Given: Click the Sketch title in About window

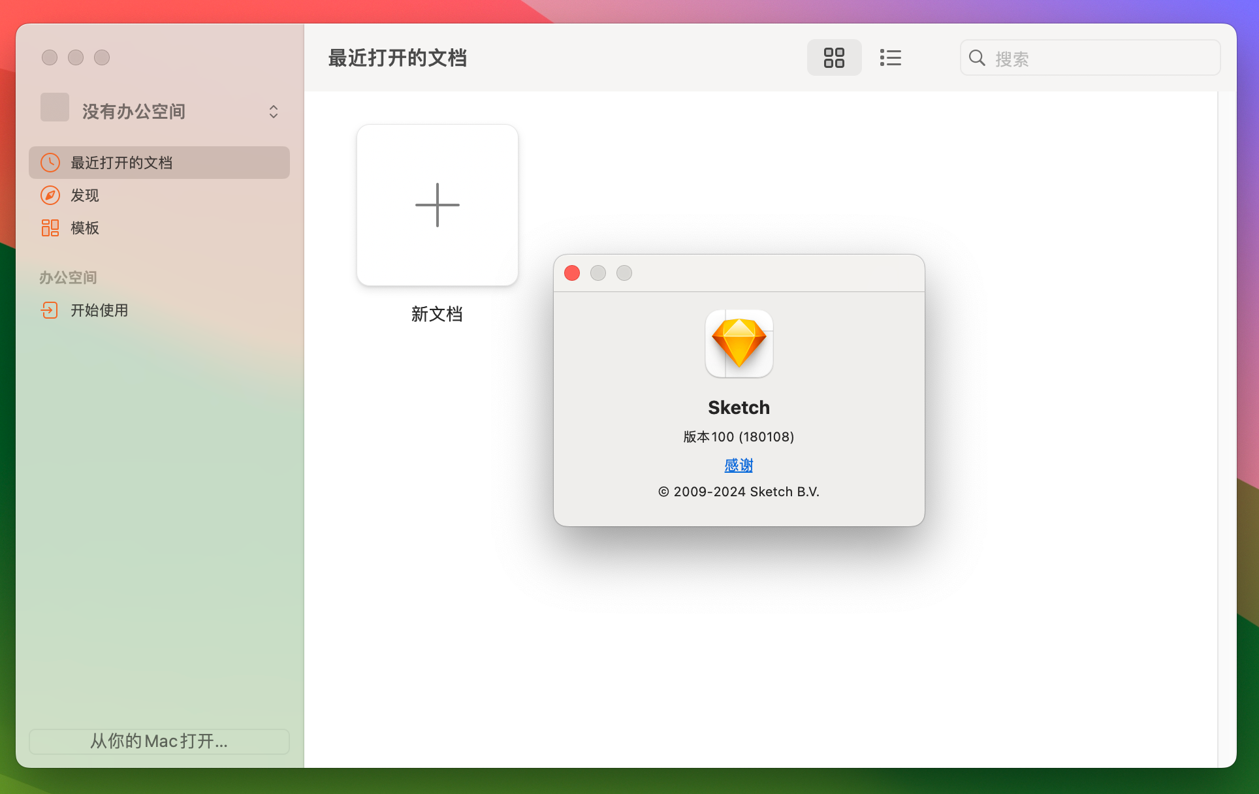Looking at the screenshot, I should coord(739,407).
